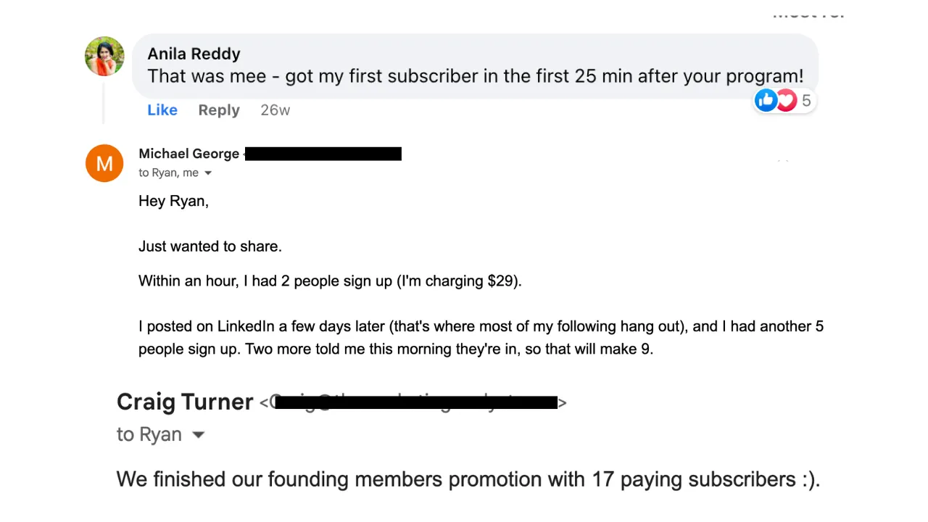Image resolution: width=928 pixels, height=522 pixels.
Task: Expand details arrow beside 'to Ryan, me'
Action: click(208, 173)
